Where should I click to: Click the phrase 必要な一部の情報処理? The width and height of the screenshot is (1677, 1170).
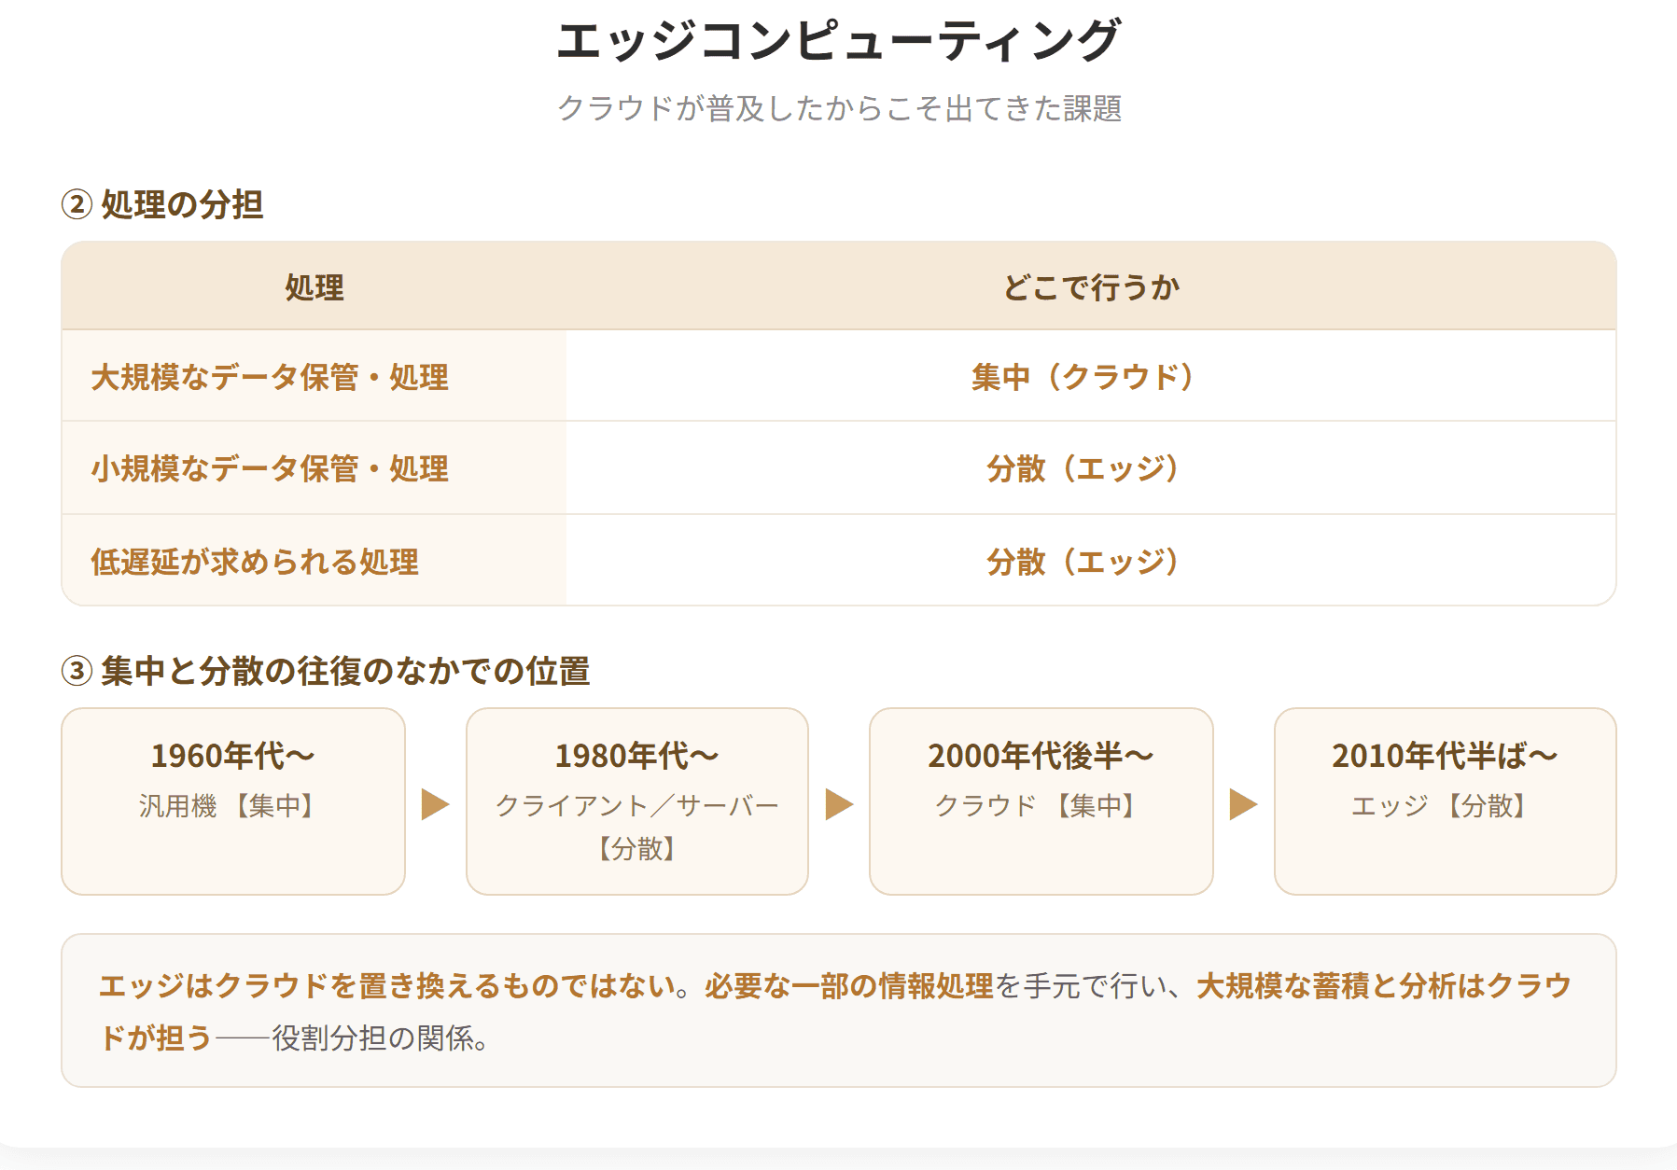[x=849, y=985]
